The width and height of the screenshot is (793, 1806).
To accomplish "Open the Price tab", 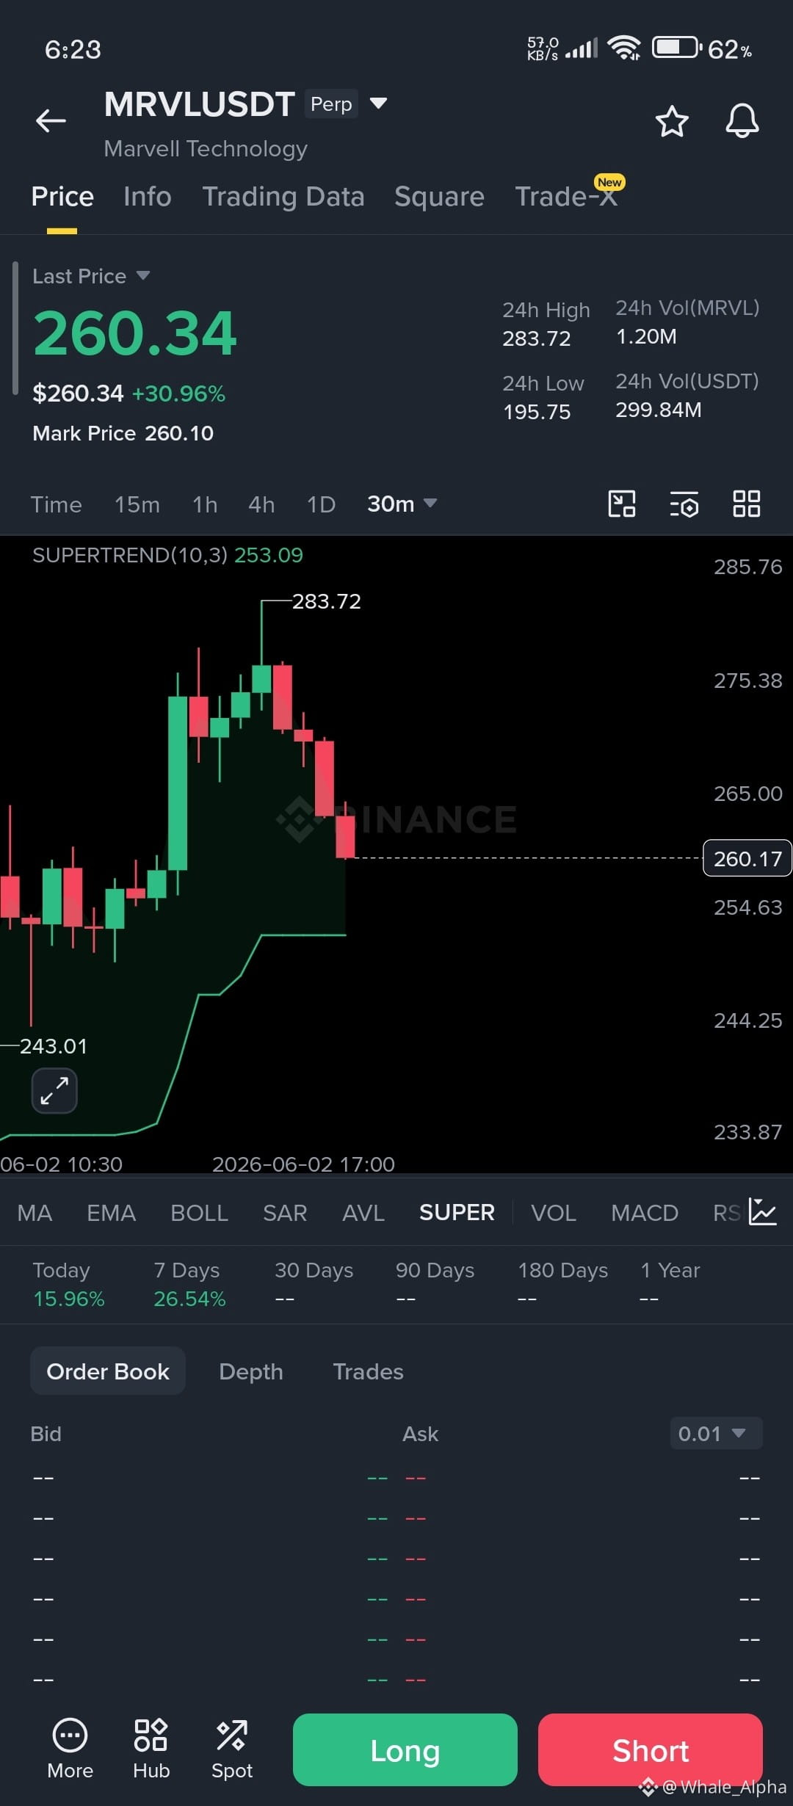I will (x=62, y=197).
